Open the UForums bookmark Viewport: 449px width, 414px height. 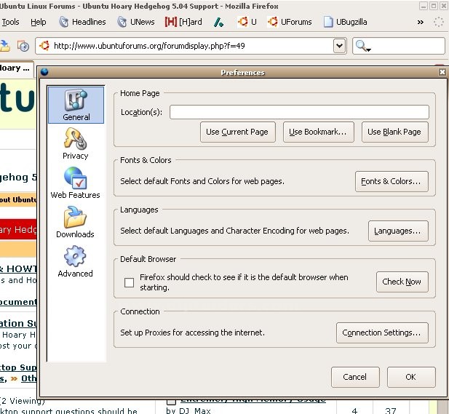(x=289, y=22)
